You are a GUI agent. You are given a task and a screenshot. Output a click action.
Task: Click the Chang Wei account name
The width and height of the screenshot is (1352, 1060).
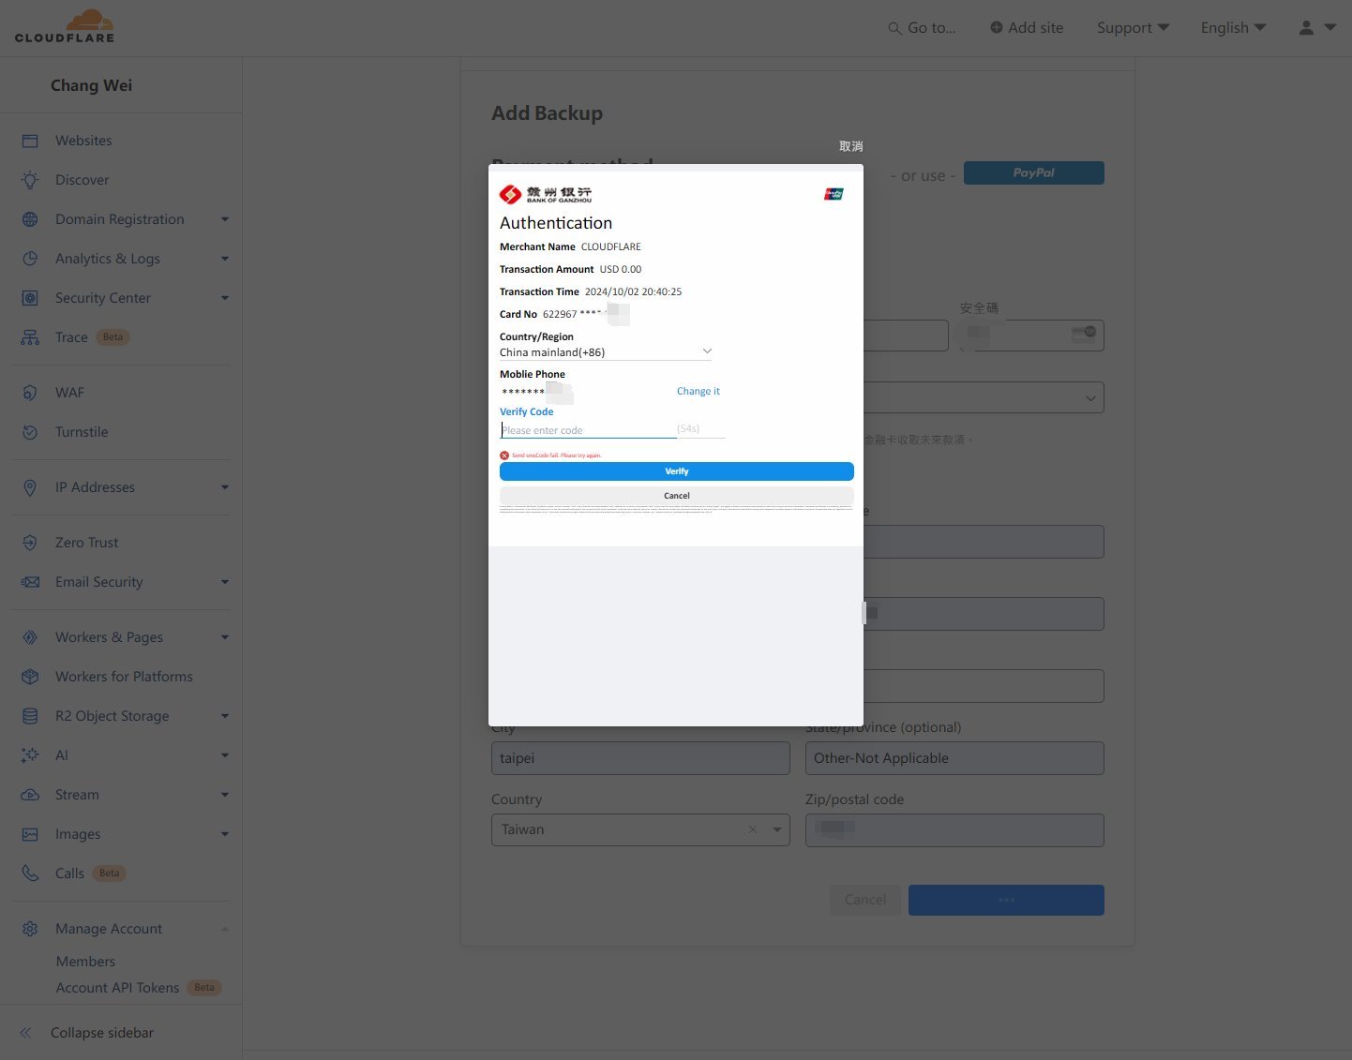point(91,85)
